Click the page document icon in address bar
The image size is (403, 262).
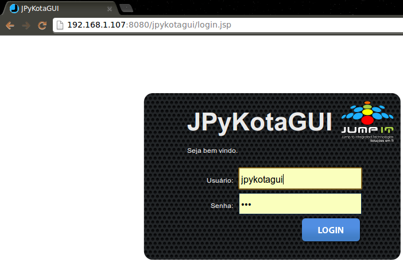pyautogui.click(x=60, y=25)
